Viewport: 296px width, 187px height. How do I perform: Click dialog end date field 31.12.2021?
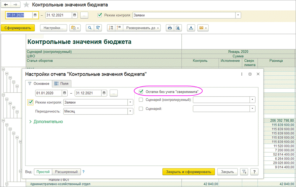(88, 93)
